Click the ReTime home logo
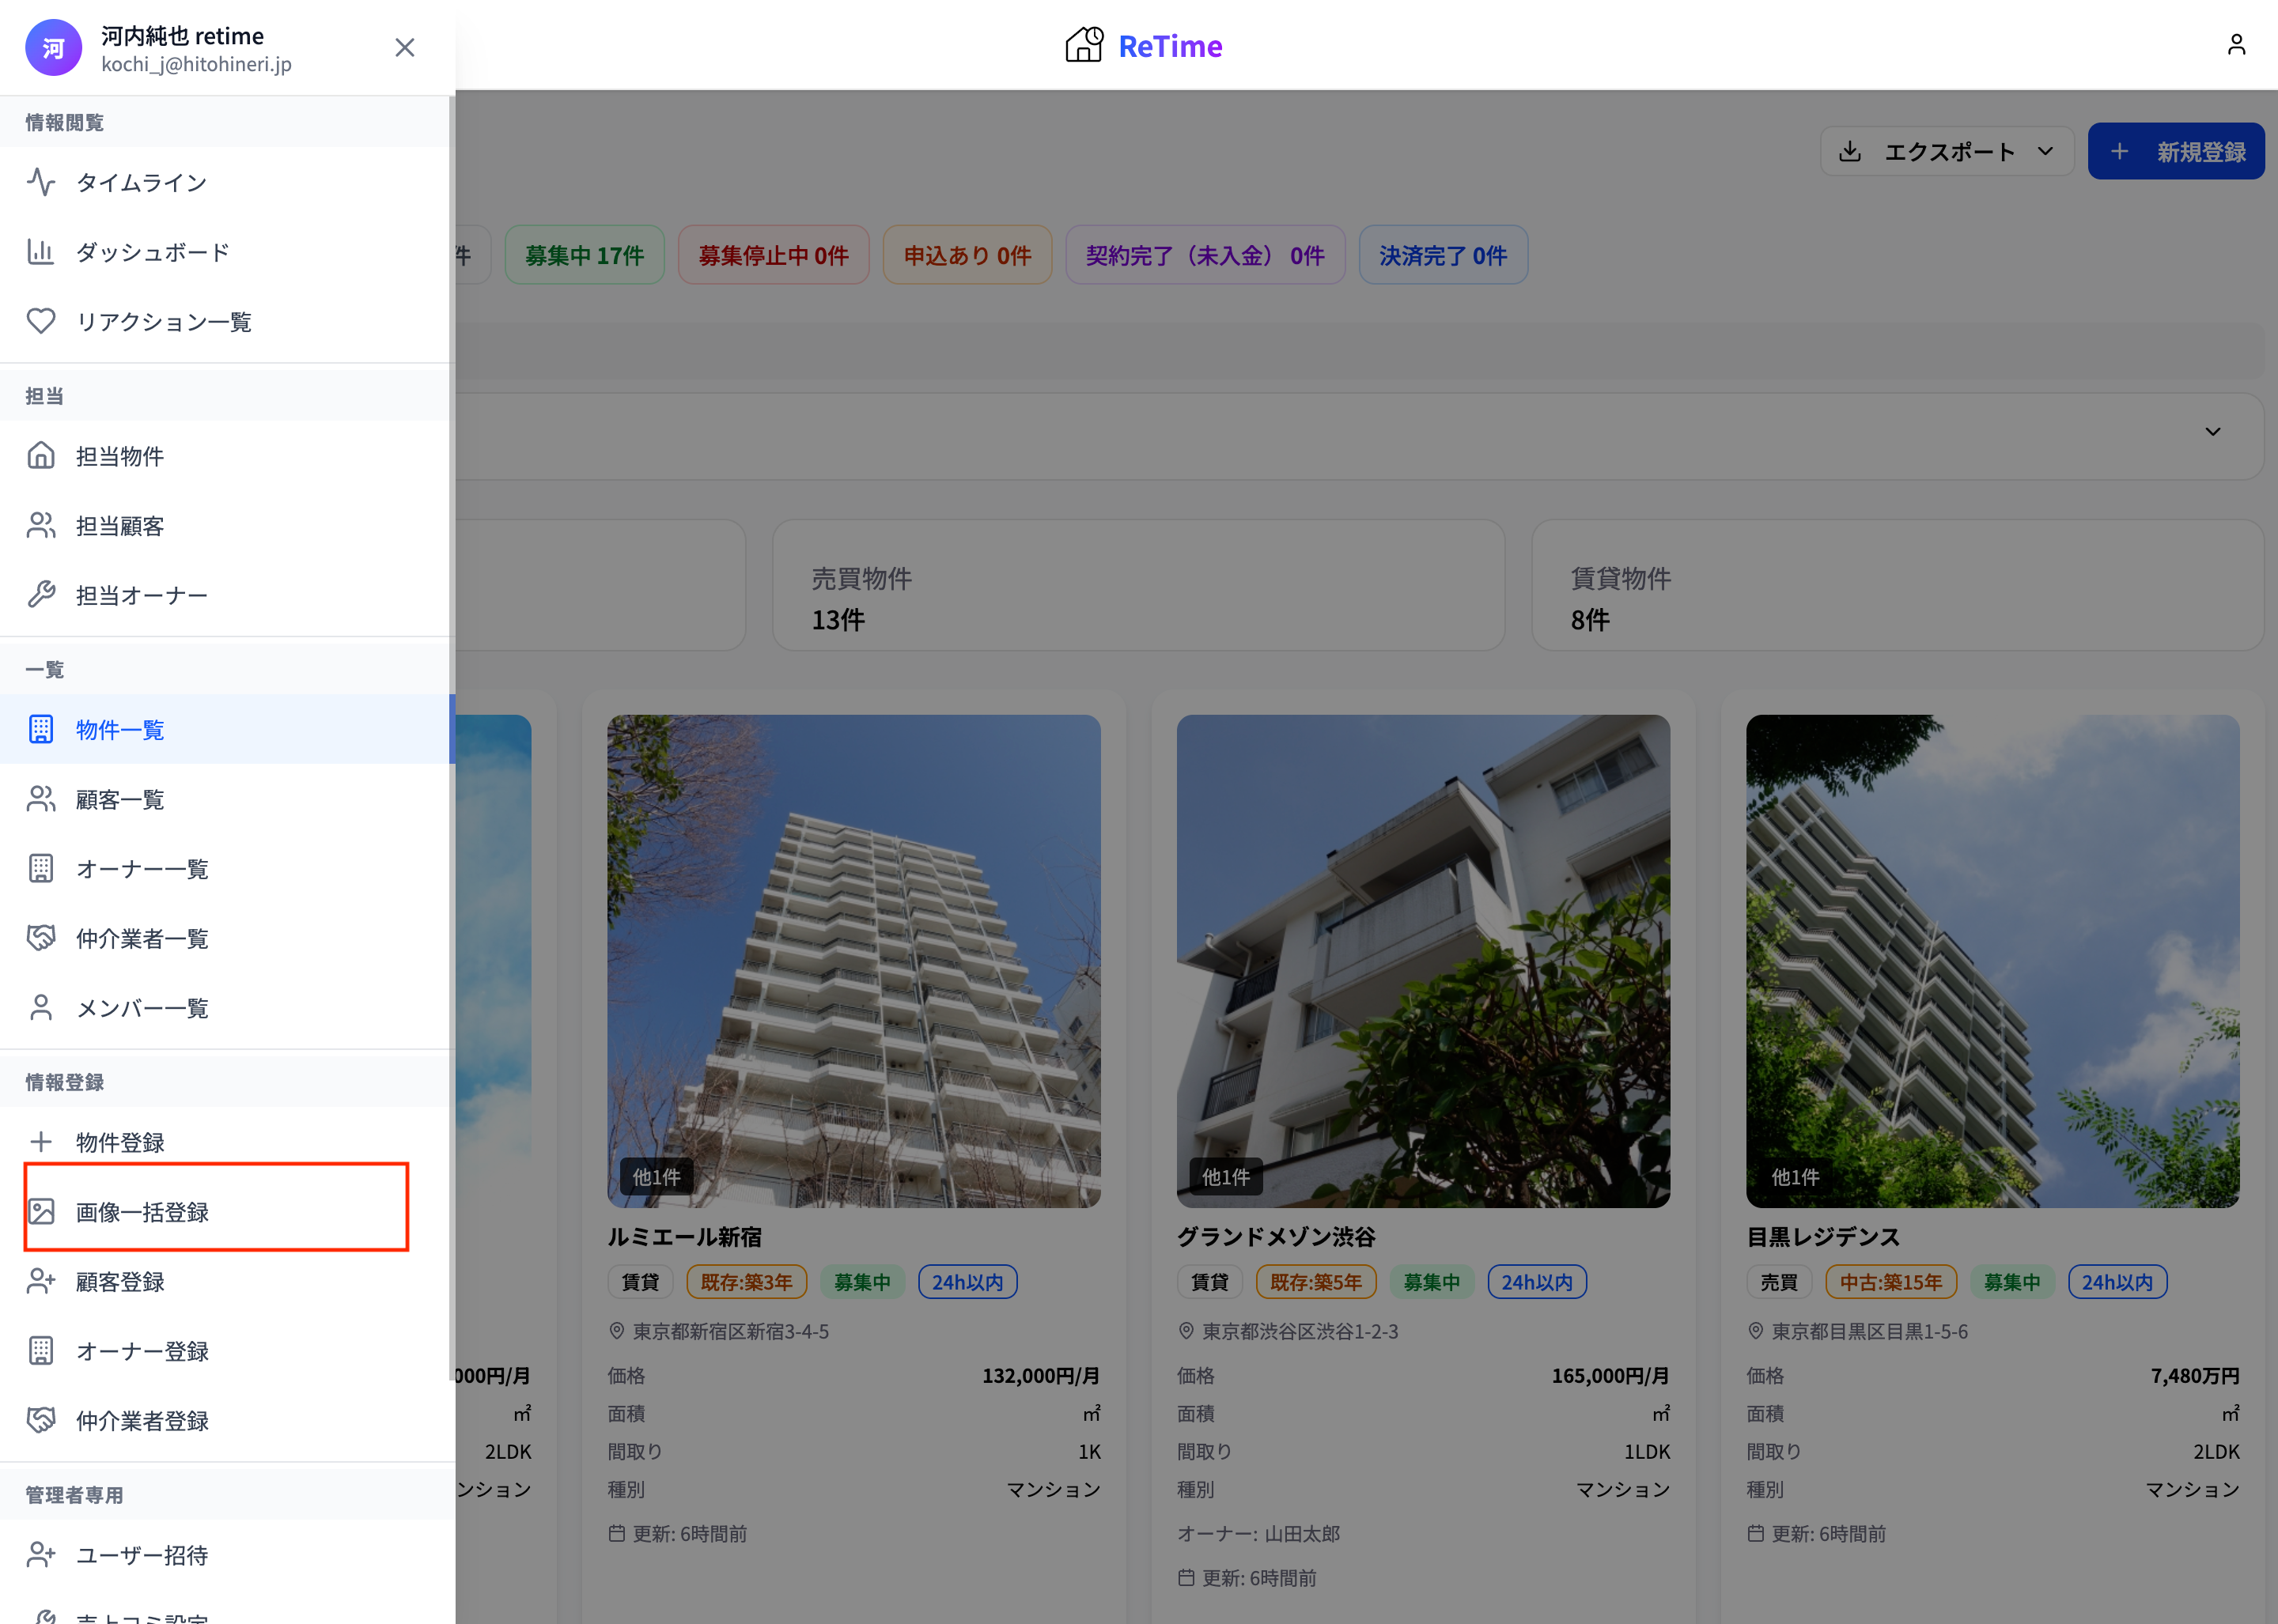The height and width of the screenshot is (1624, 2278). coord(1144,45)
